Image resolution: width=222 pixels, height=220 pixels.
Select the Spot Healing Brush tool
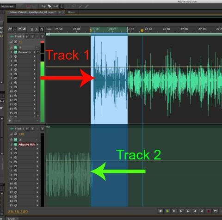[86, 6]
